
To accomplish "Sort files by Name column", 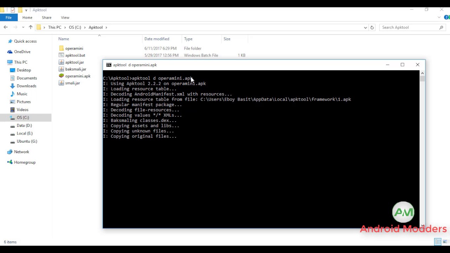I will (x=64, y=39).
